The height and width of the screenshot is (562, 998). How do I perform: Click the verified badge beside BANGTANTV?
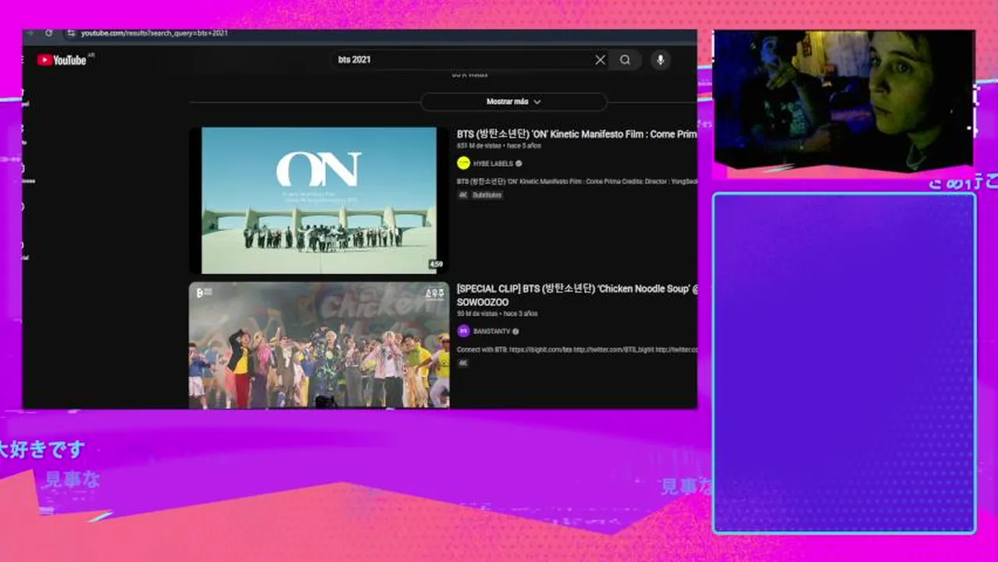click(x=515, y=332)
